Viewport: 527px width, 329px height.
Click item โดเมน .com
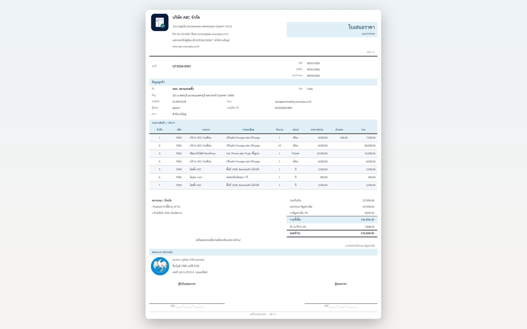point(196,177)
